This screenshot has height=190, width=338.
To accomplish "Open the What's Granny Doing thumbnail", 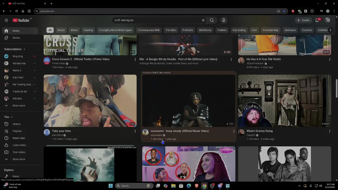I will pos(285,101).
